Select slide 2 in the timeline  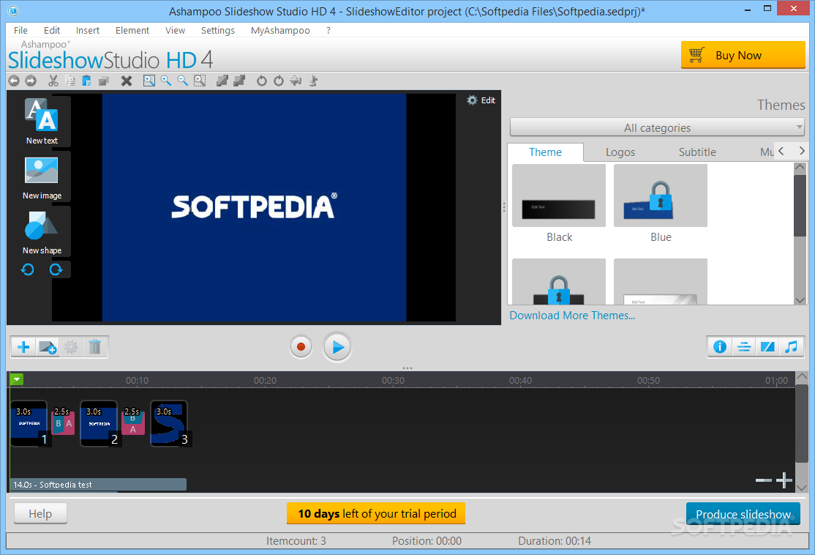pyautogui.click(x=99, y=423)
